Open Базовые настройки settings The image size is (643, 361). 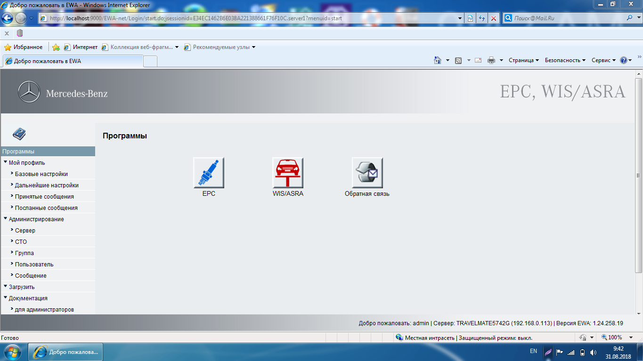coord(41,174)
